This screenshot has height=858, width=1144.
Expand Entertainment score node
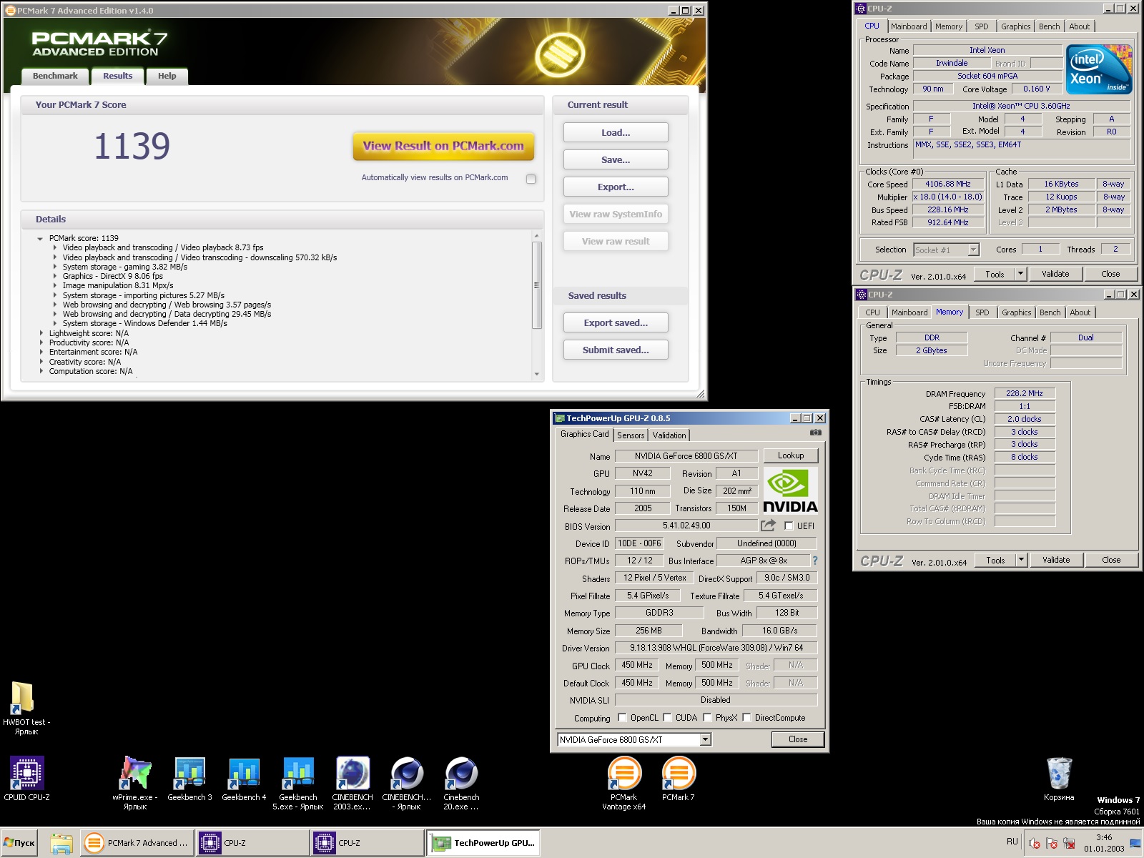(x=41, y=352)
